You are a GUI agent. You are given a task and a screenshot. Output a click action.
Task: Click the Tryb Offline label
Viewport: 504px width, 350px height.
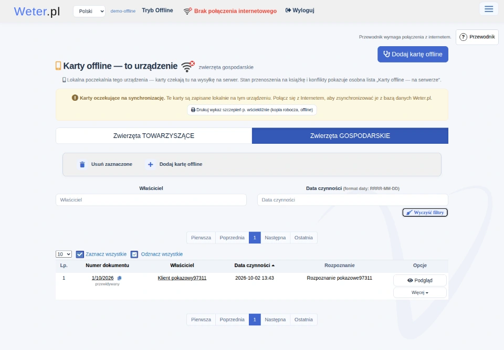coord(157,10)
